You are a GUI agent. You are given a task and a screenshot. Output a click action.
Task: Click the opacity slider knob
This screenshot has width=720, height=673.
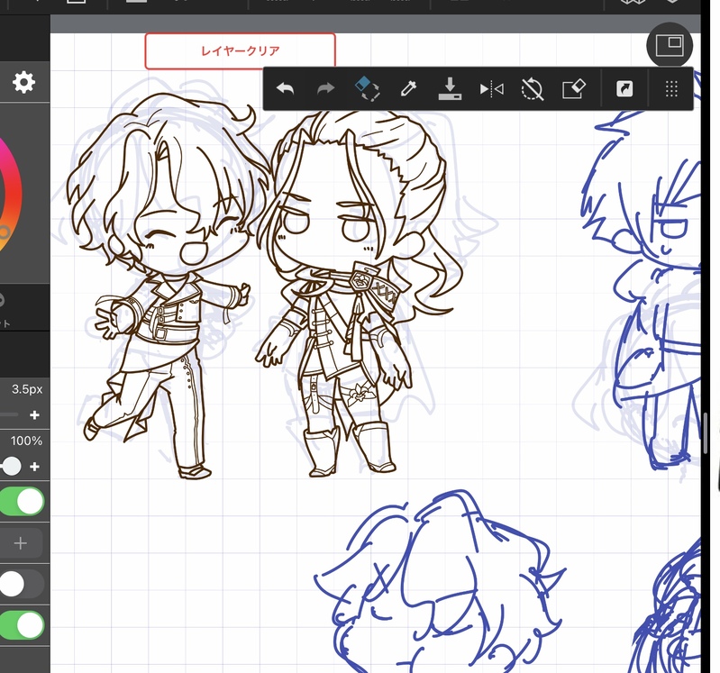[11, 467]
